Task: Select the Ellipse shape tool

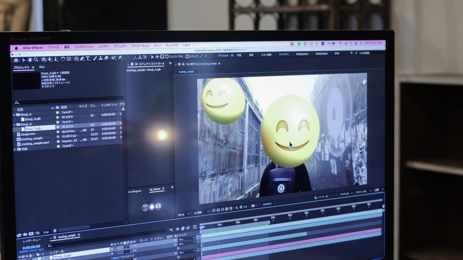Action: 76,59
